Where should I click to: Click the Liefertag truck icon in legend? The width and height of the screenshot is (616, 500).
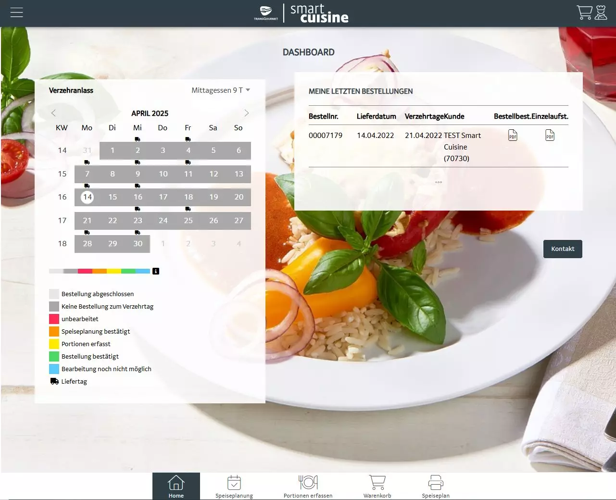click(55, 381)
